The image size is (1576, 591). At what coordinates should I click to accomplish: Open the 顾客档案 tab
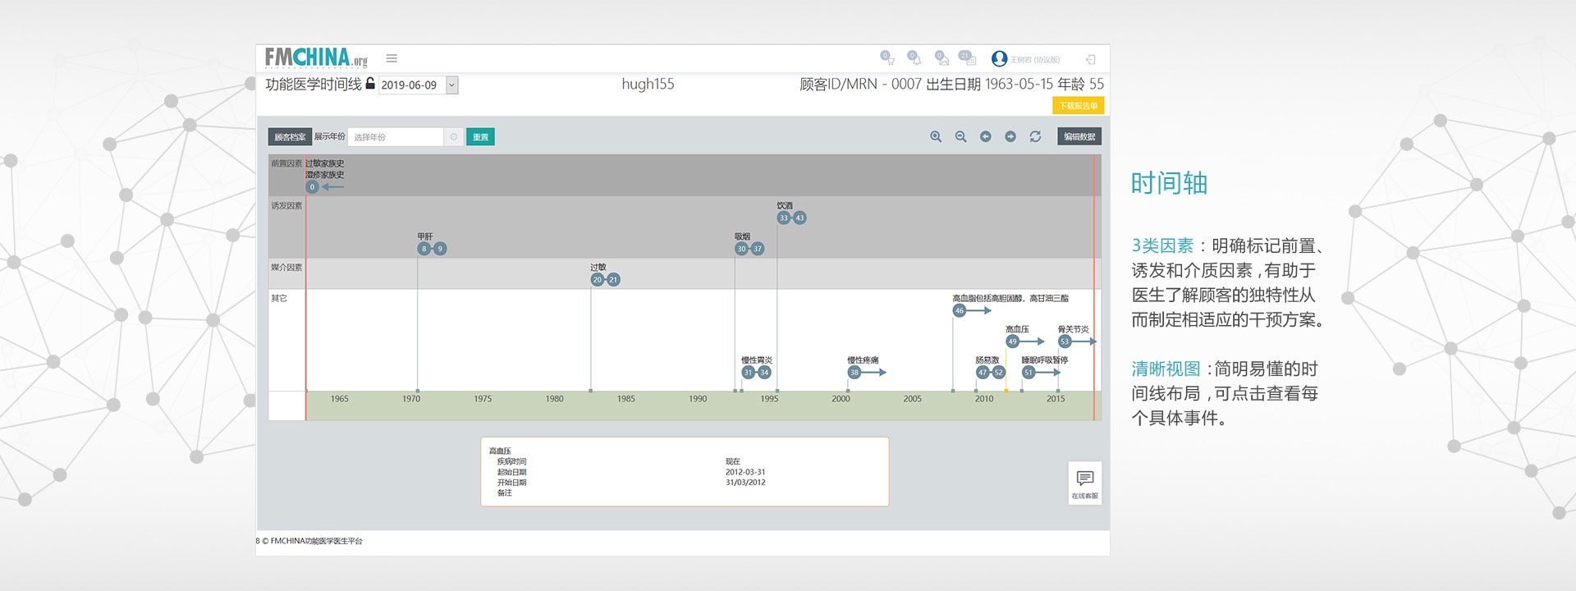tap(290, 137)
